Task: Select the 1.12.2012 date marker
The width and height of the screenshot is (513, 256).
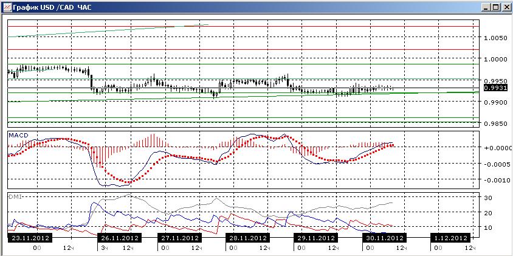Action: click(450, 238)
